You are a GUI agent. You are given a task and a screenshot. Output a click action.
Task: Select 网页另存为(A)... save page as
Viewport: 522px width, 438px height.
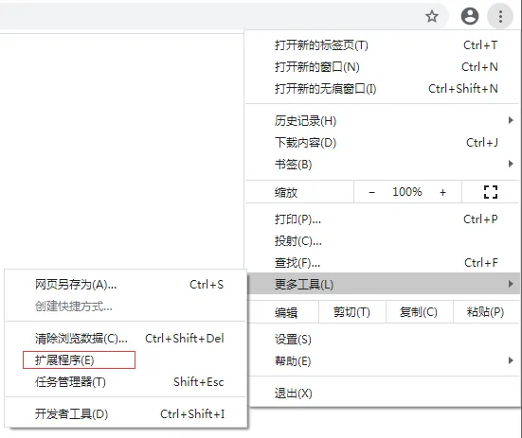coord(125,285)
